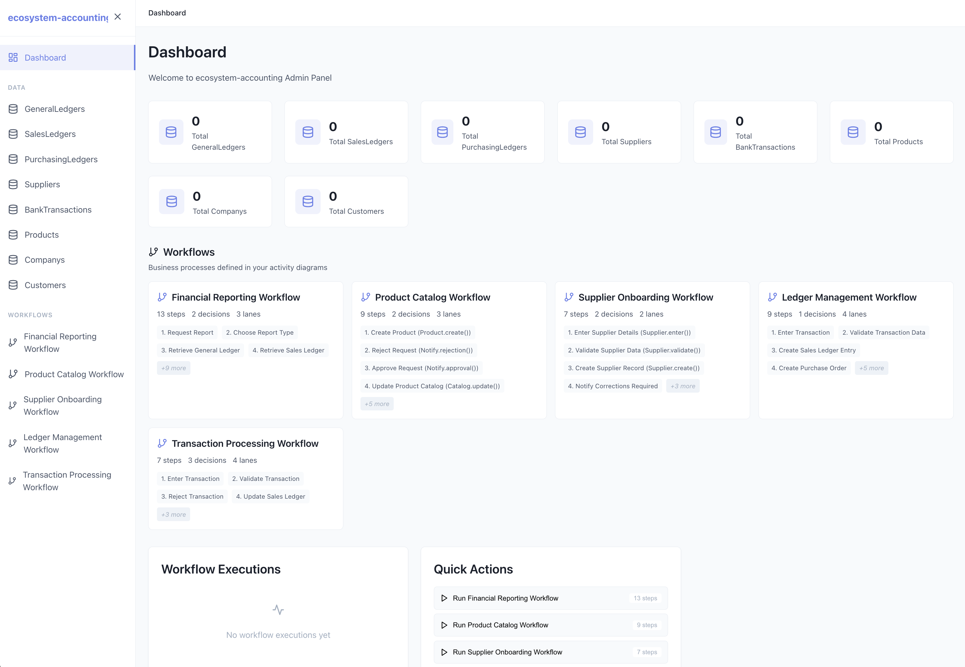The width and height of the screenshot is (965, 667).
Task: Select PurchasingLedgers in the sidebar
Action: [61, 159]
